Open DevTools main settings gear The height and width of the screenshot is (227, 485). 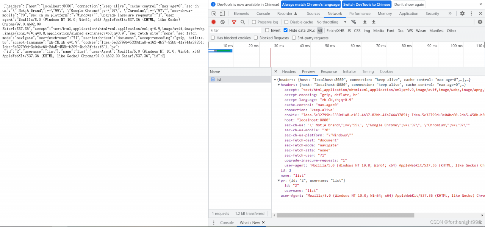pyautogui.click(x=462, y=14)
